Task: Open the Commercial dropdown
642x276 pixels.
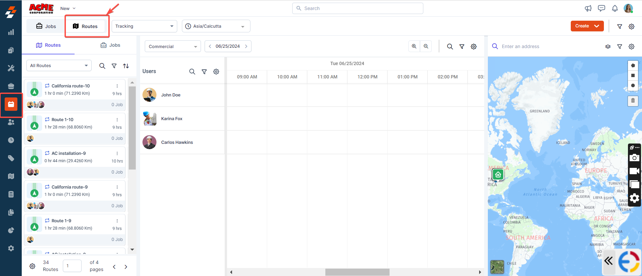Action: [x=173, y=46]
